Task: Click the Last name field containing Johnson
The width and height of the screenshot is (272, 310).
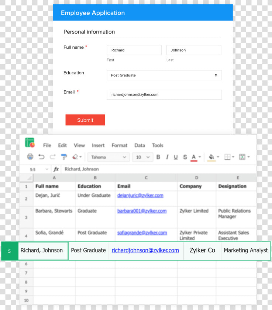Action: pyautogui.click(x=194, y=50)
